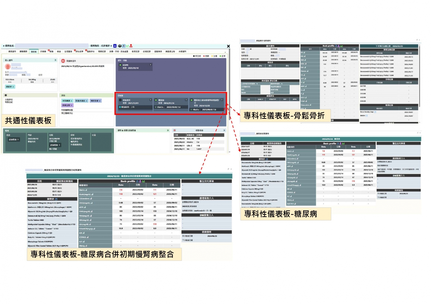The image size is (431, 304).
Task: Click trend chart icon beside diabetes Basic profile
Action: [343, 144]
